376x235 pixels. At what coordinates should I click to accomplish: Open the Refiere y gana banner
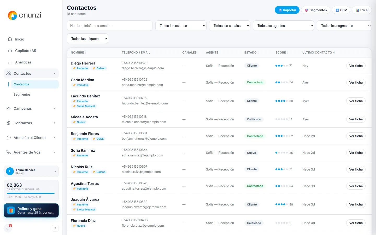click(31, 210)
